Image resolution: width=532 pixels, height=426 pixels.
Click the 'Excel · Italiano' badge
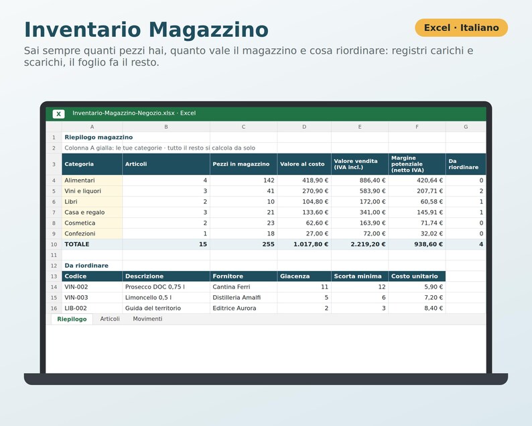point(462,28)
